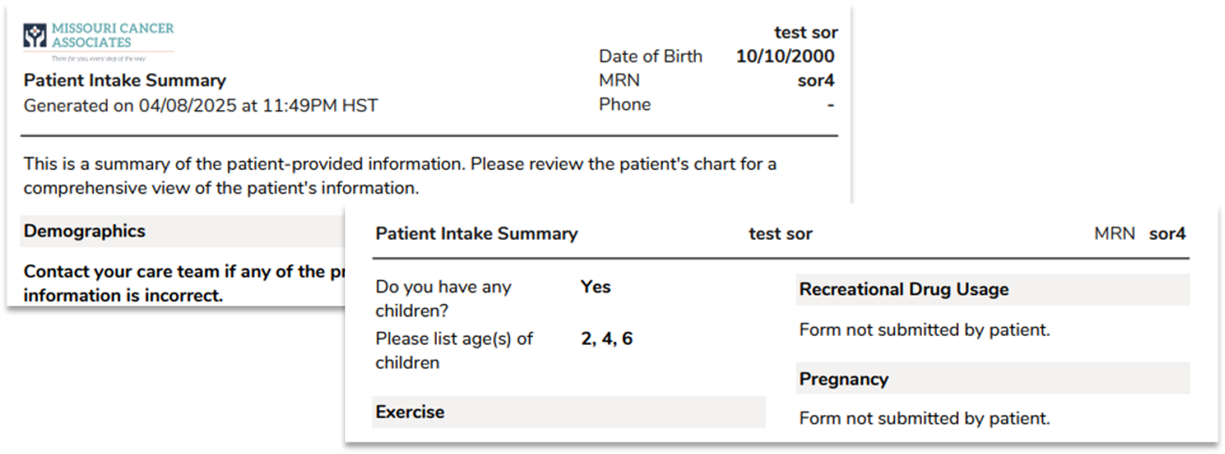Click the Missouri Cancer Associates logo icon
Image resolution: width=1225 pixels, height=454 pixels.
tap(35, 35)
